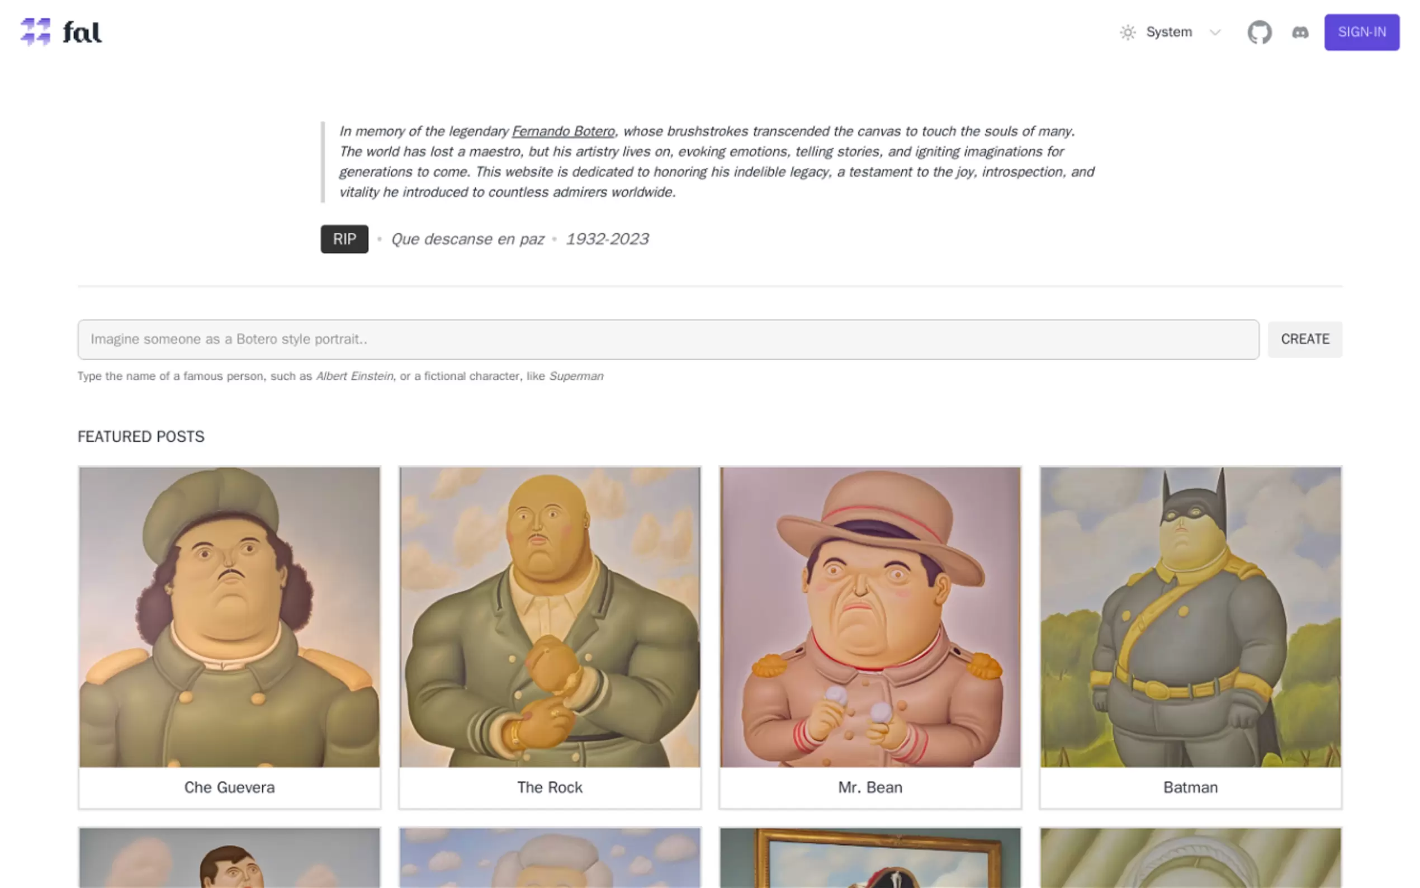The width and height of the screenshot is (1420, 888).
Task: Click the Che Guevera caption label
Action: coord(230,787)
